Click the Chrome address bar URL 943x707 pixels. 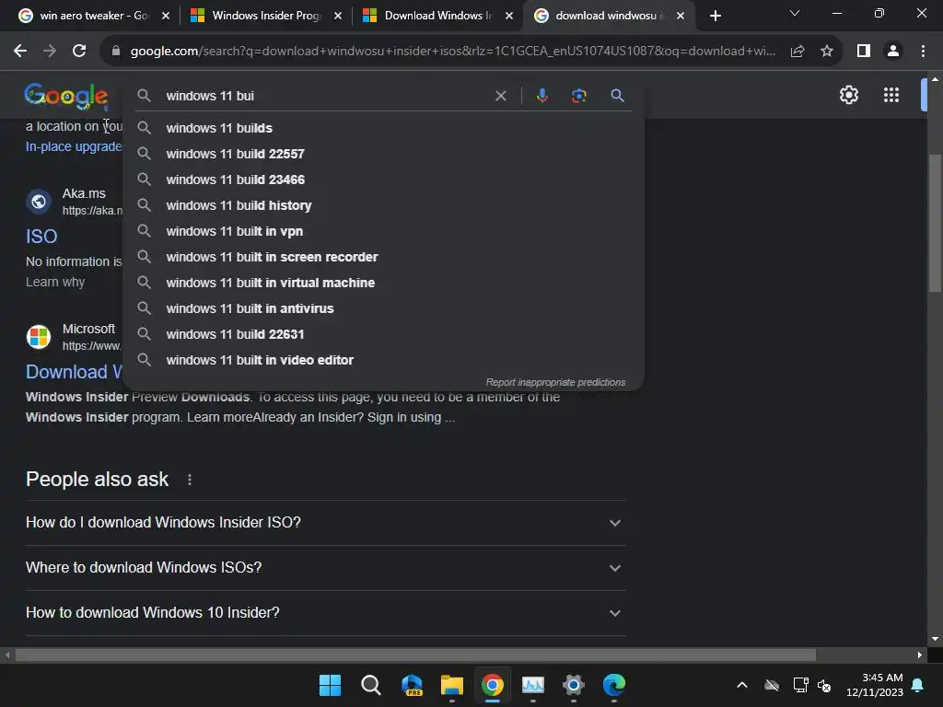(x=452, y=52)
